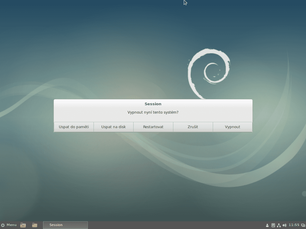Select the Restartovat button
Viewport: 306px width, 229px height.
point(153,127)
